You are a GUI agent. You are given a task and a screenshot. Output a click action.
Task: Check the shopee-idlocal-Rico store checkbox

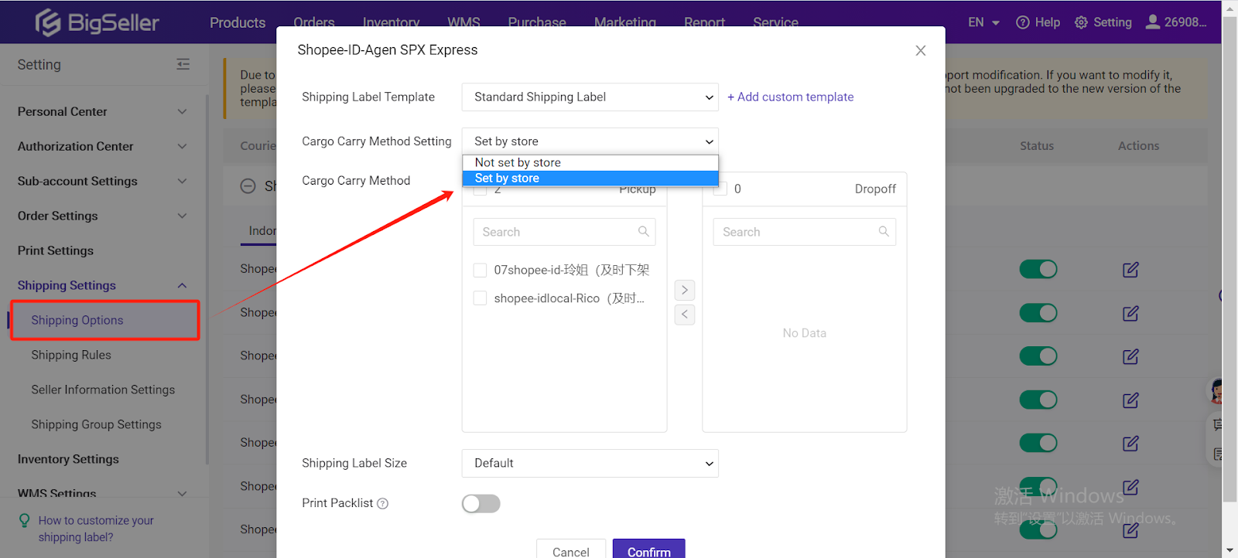tap(480, 298)
